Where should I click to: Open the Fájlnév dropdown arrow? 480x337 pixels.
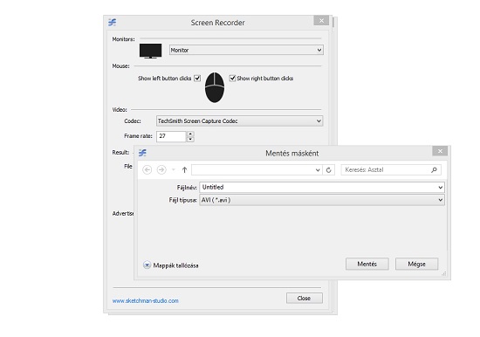pyautogui.click(x=440, y=187)
